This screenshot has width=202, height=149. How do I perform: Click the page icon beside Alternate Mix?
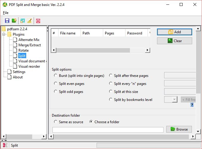15,40
